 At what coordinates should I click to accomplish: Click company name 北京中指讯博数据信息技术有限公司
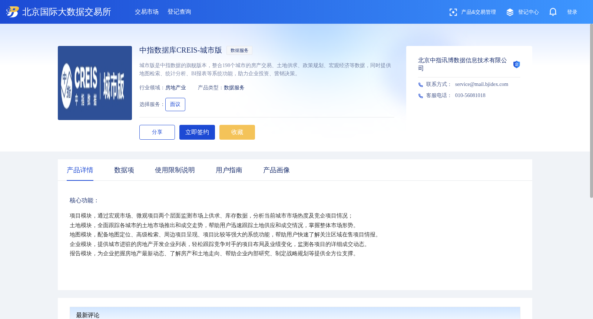click(463, 64)
